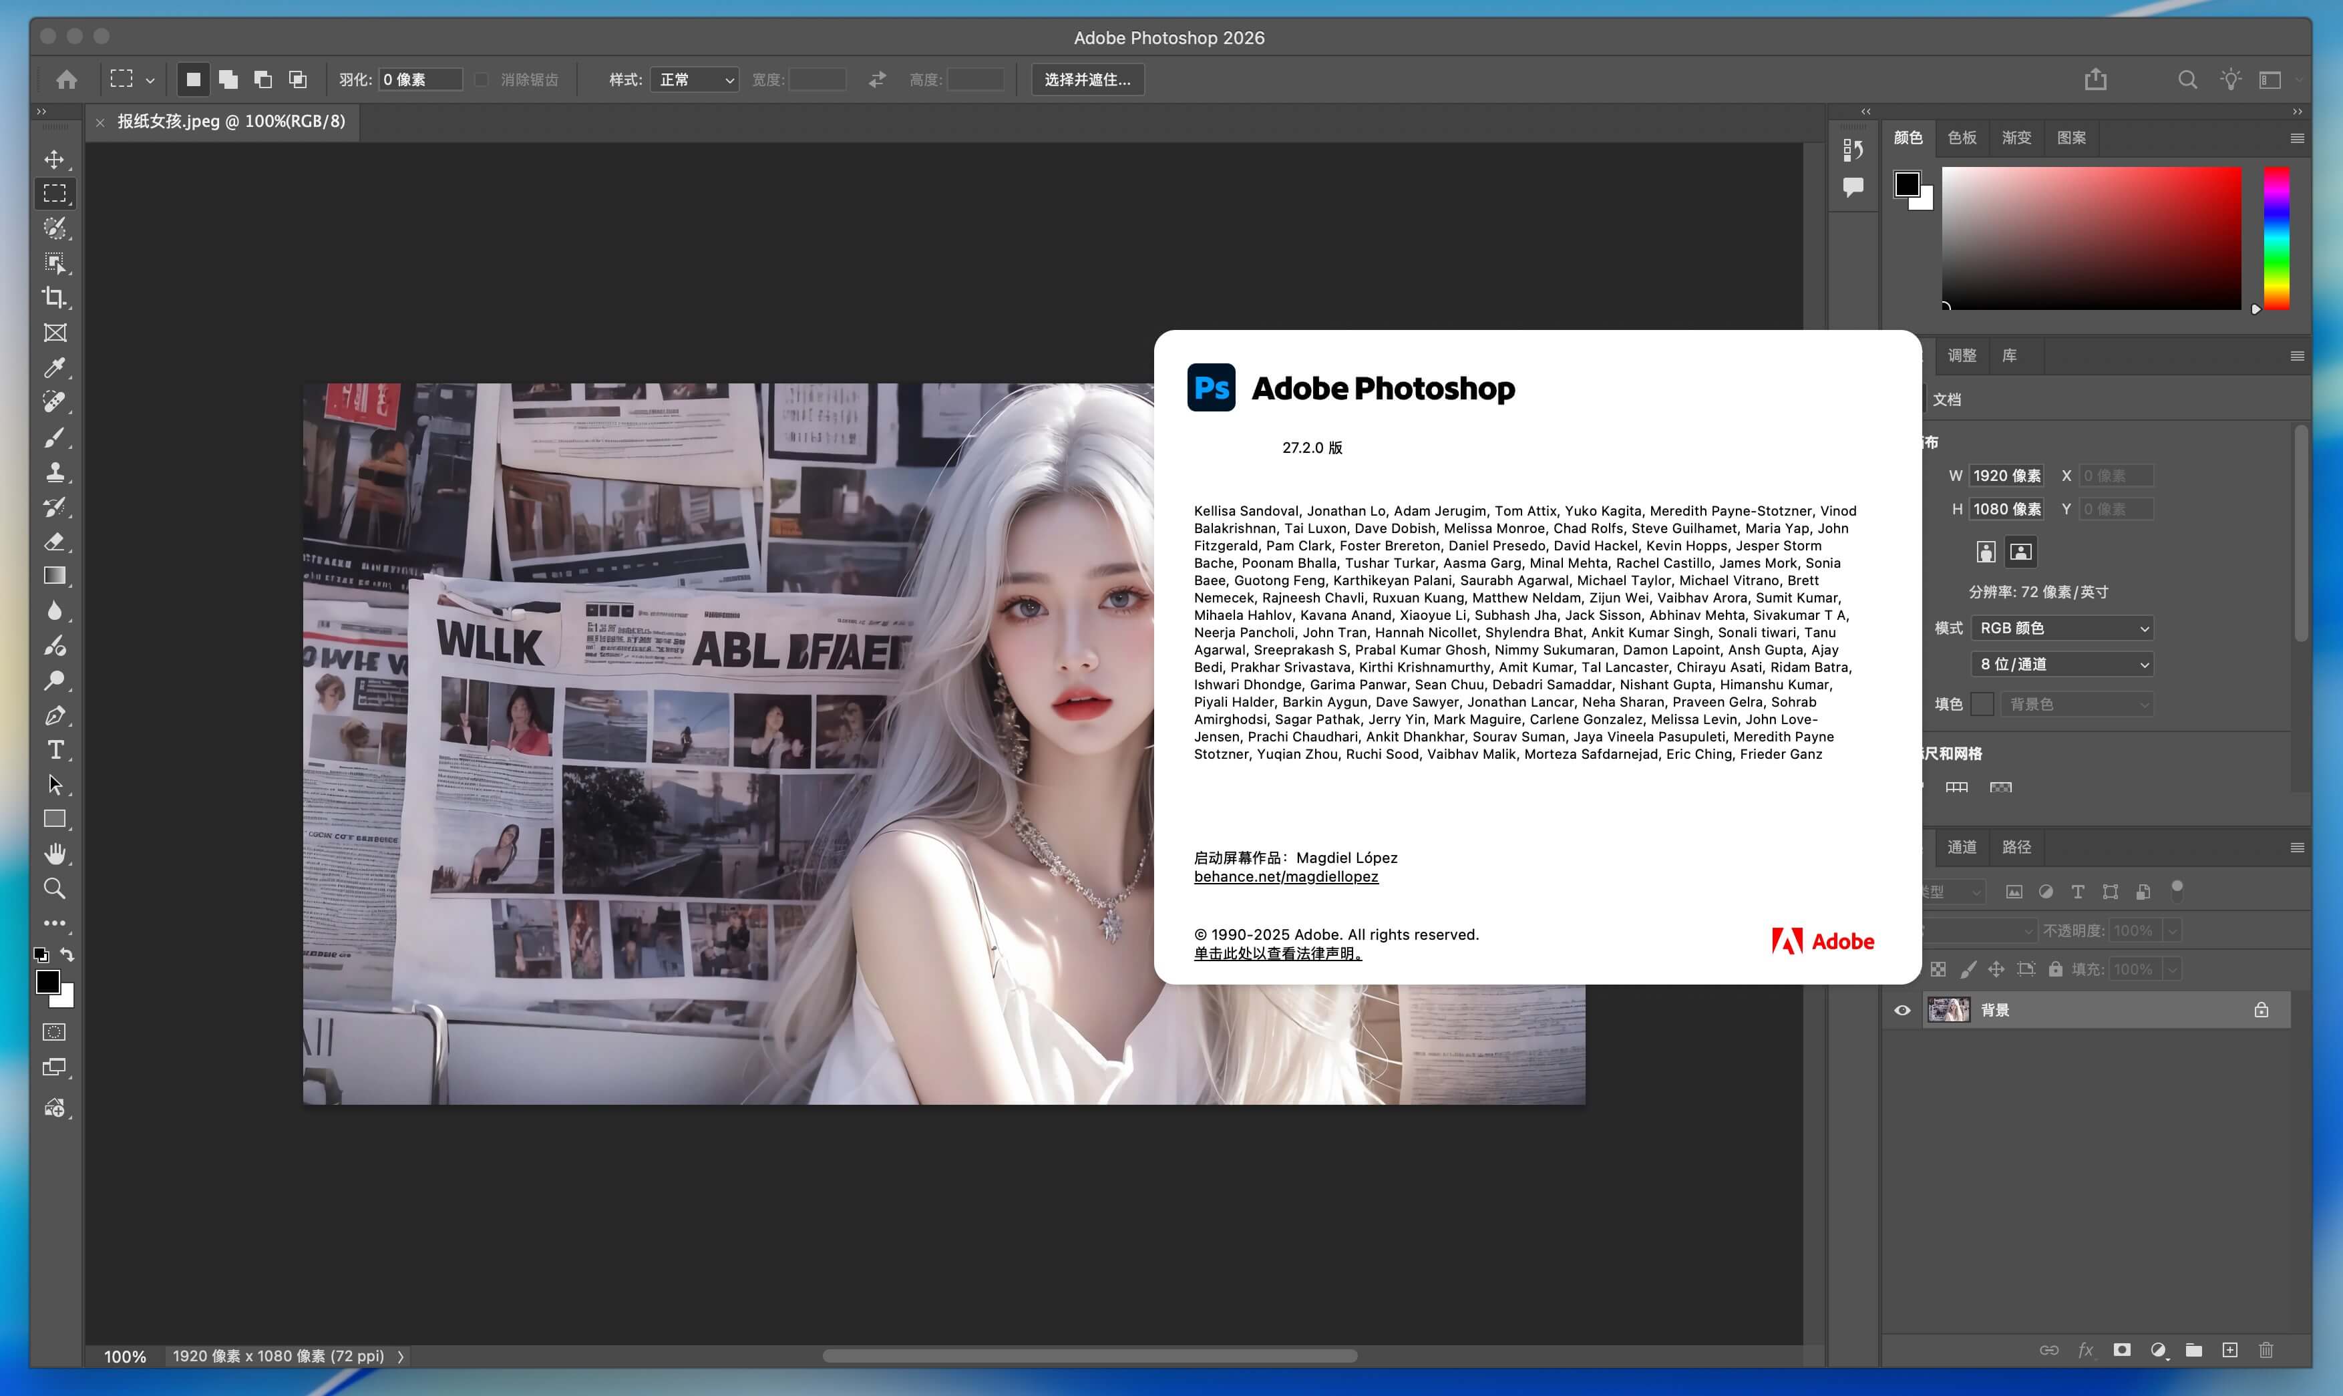Select the Move tool
This screenshot has height=1396, width=2343.
pos(55,159)
